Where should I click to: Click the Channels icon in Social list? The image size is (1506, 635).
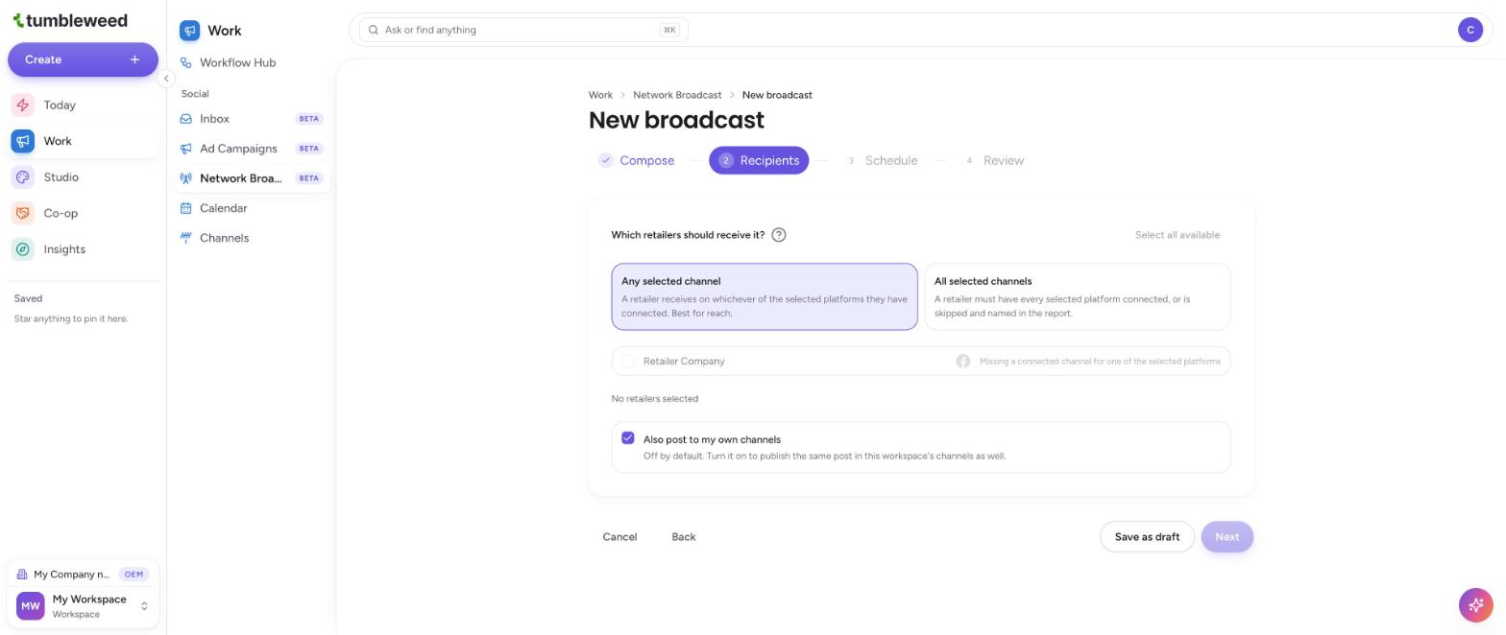(186, 238)
